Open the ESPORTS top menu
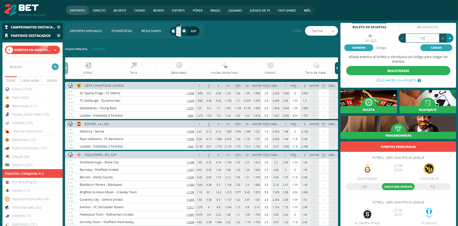The width and height of the screenshot is (458, 226). click(178, 10)
